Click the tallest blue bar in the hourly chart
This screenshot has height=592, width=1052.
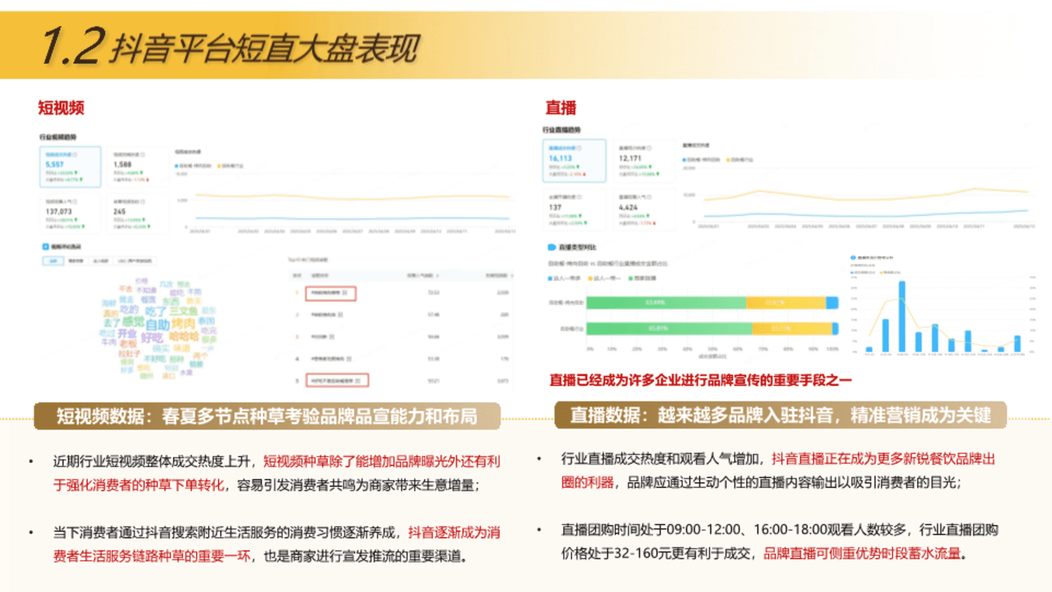902,316
